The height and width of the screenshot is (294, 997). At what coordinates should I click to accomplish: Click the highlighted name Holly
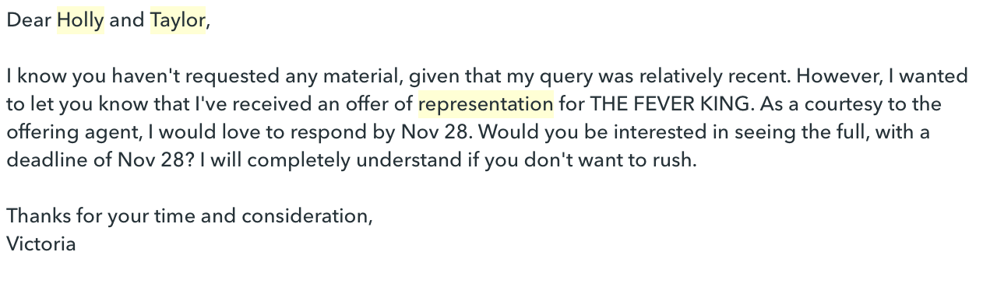80,20
